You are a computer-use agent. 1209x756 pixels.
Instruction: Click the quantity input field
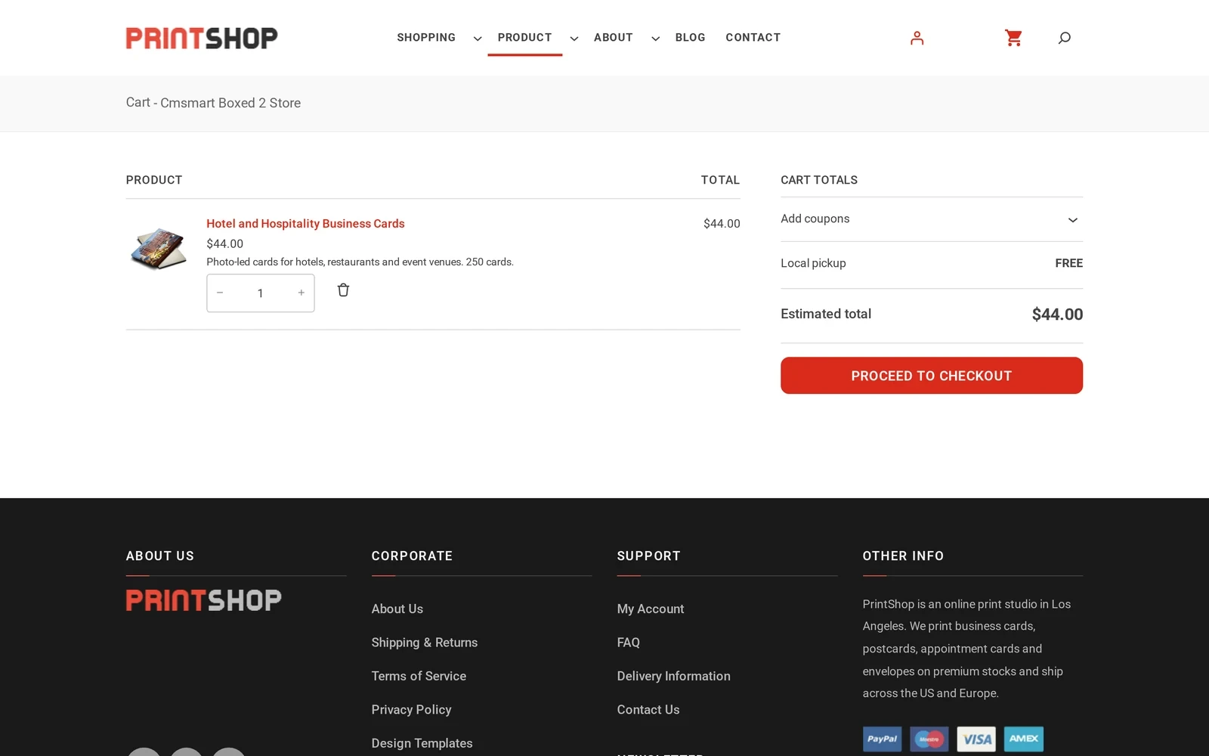pos(260,293)
